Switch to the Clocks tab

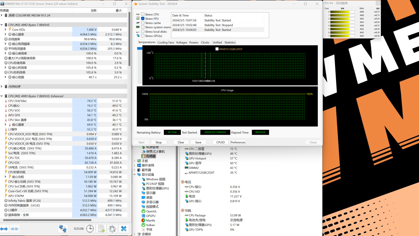[x=205, y=43]
